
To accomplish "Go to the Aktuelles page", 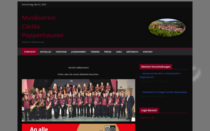I will [45, 52].
